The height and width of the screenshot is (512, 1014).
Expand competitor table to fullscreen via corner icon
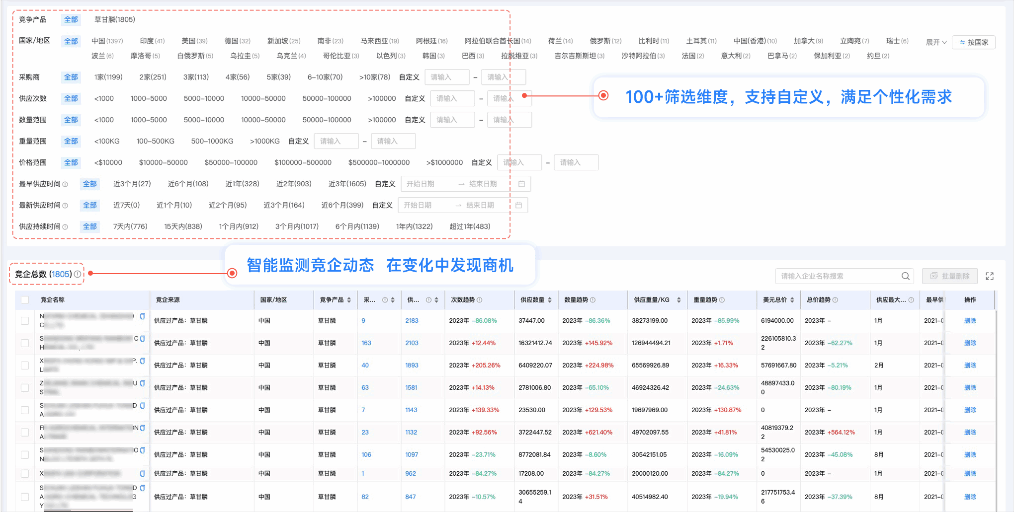[990, 276]
